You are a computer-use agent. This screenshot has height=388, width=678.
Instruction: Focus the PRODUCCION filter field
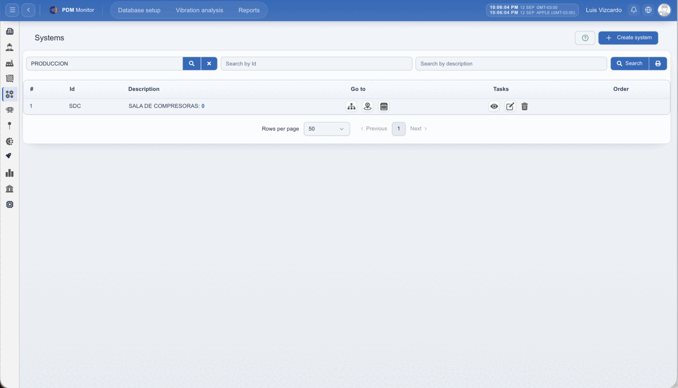pos(105,63)
